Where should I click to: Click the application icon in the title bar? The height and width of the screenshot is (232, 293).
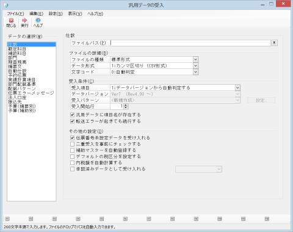point(7,5)
